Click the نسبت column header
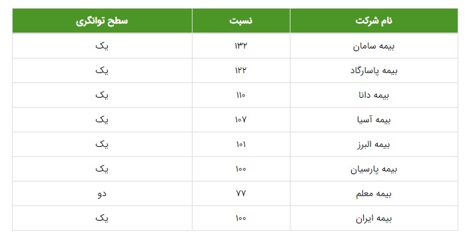The image size is (467, 242). 241,21
